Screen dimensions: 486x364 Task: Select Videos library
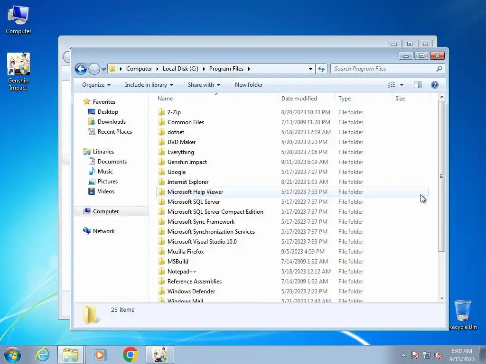click(x=102, y=191)
